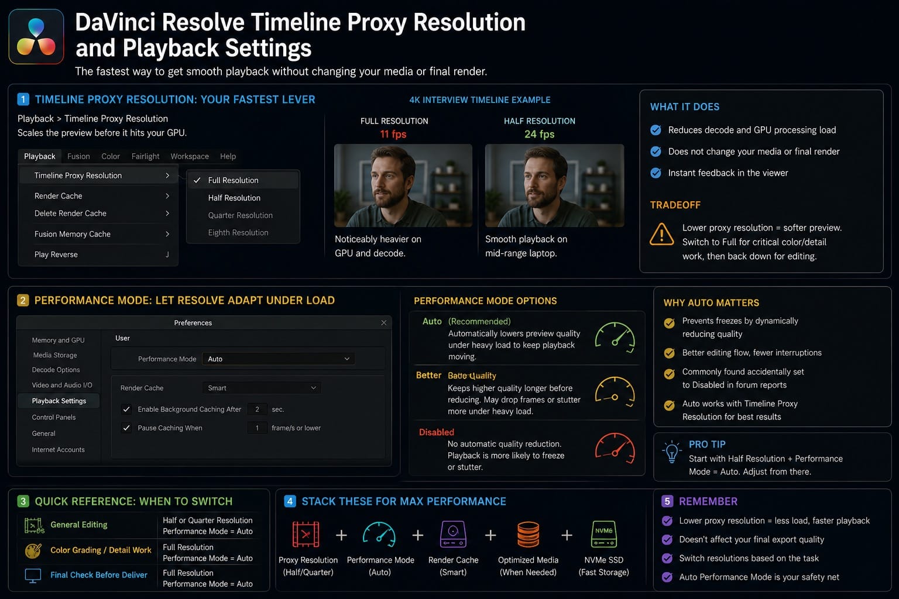Click the orange Optimized Media database icon
Screen dimensions: 899x599
tap(528, 535)
